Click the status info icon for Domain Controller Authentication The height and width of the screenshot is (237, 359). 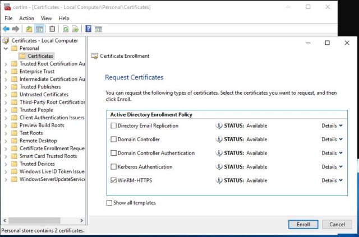(x=219, y=153)
